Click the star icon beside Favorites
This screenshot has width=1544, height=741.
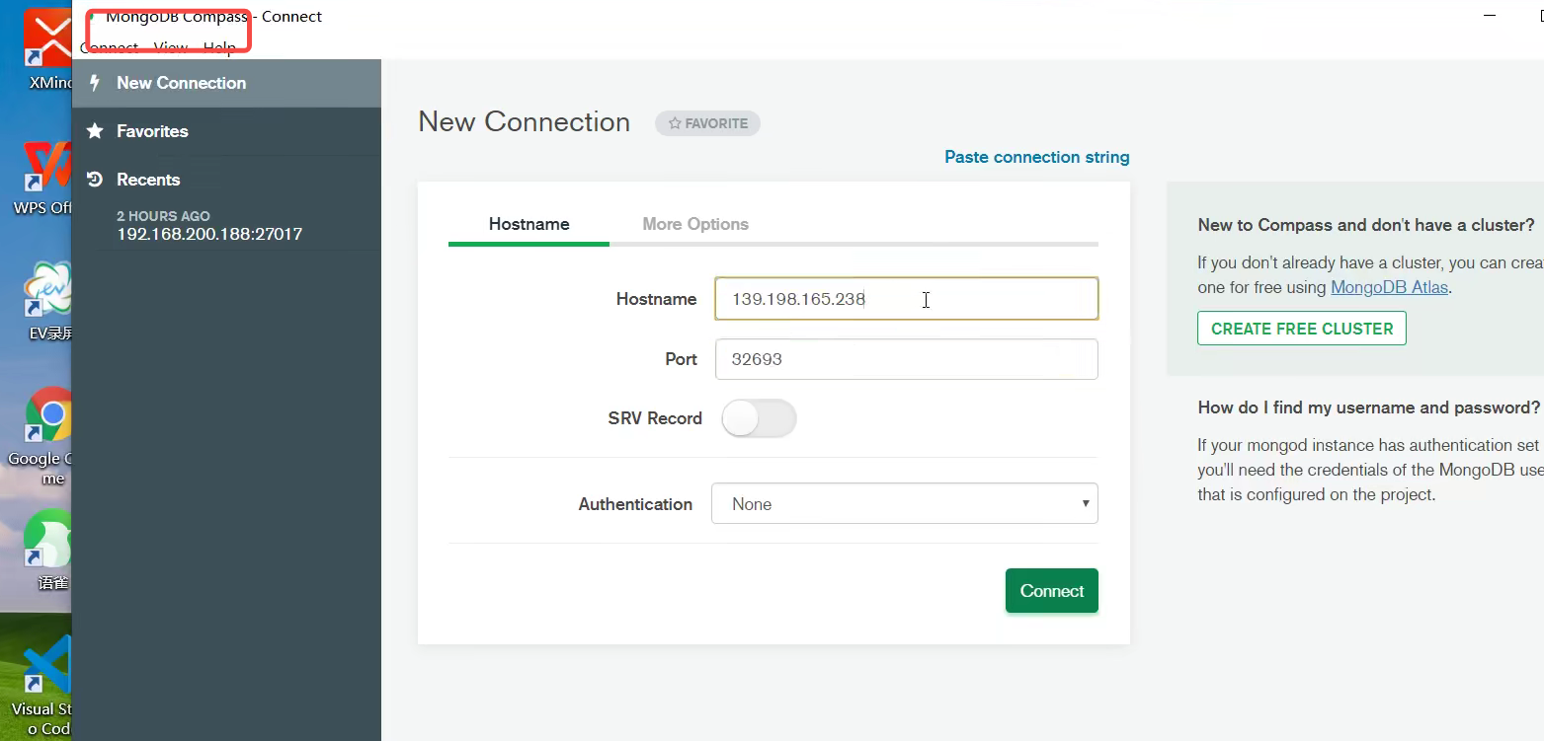(95, 131)
